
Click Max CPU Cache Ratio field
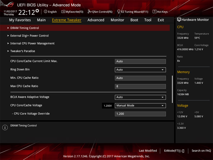pos(140,87)
